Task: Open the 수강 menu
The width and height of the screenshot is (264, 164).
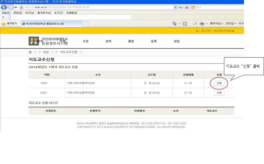Action: click(x=85, y=41)
